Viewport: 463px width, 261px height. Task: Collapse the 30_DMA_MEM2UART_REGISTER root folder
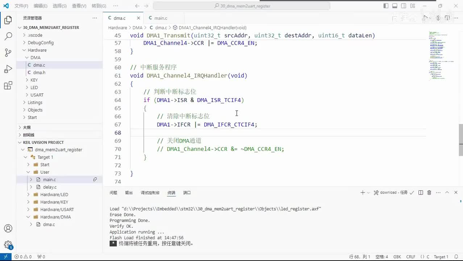pyautogui.click(x=51, y=28)
